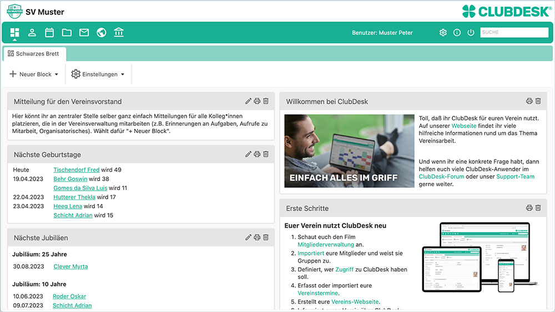
Task: Open the Vereins-Webseite link
Action: click(x=355, y=302)
